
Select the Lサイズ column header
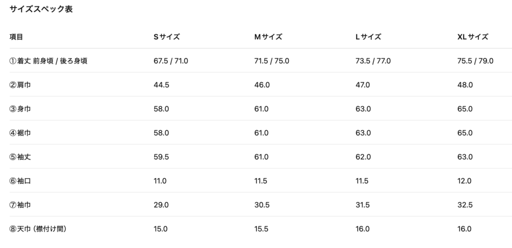(x=368, y=37)
